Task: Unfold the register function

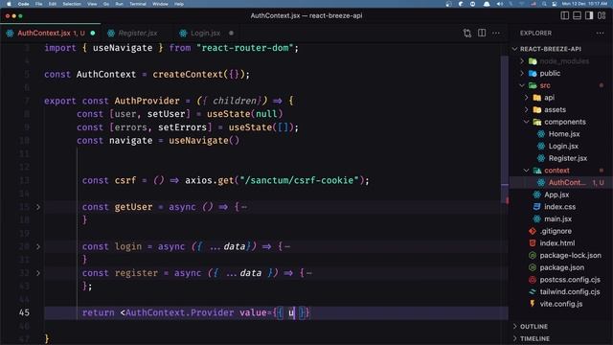Action: [38, 273]
